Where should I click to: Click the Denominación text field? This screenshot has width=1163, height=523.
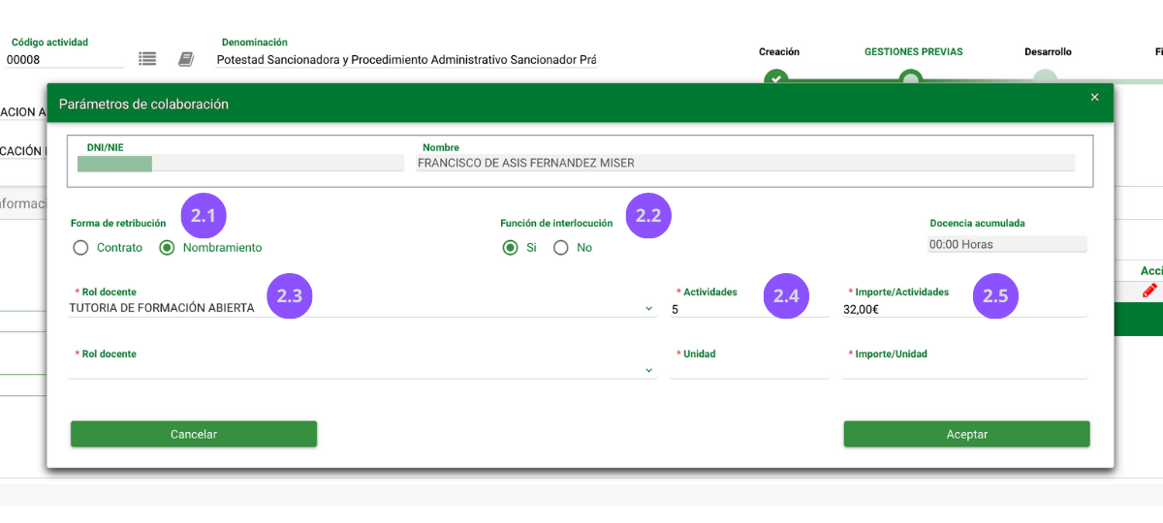pyautogui.click(x=406, y=60)
